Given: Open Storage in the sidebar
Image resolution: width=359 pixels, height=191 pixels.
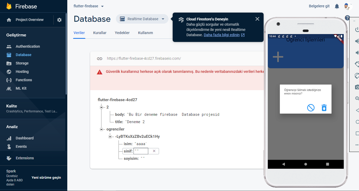Looking at the screenshot, I should [22, 63].
